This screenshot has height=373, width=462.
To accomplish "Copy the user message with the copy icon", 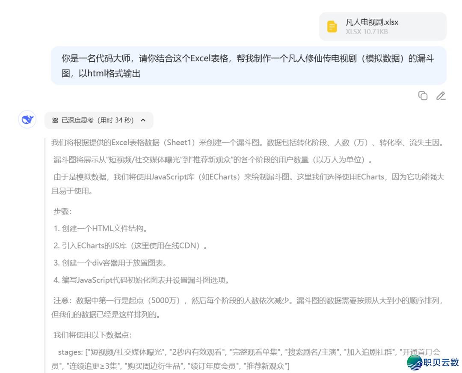I will 423,95.
